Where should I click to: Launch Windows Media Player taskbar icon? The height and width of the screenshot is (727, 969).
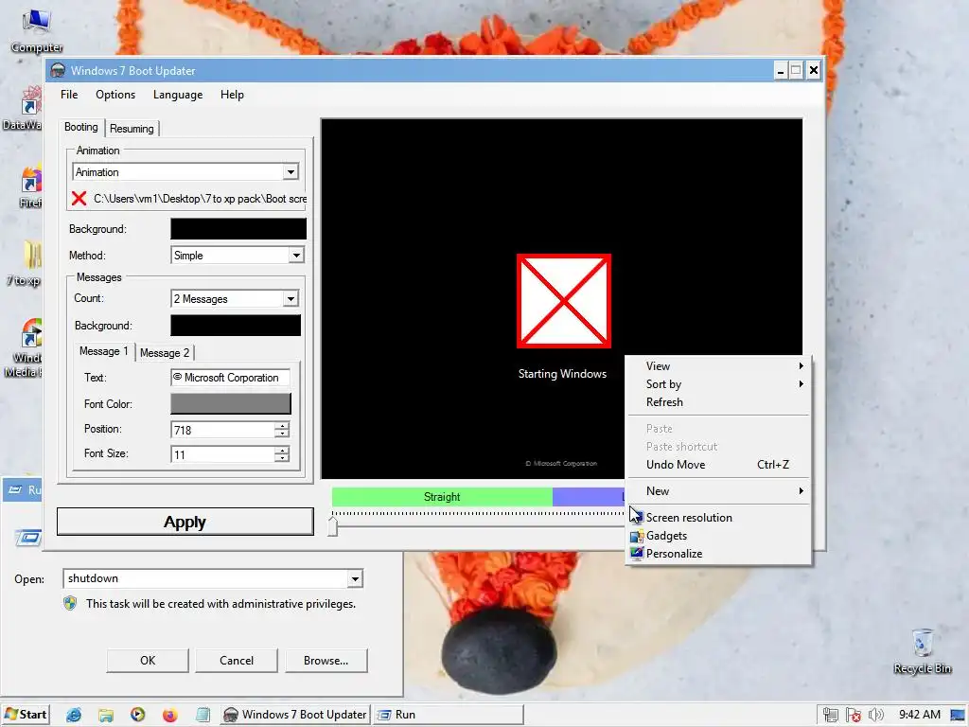[x=138, y=715]
